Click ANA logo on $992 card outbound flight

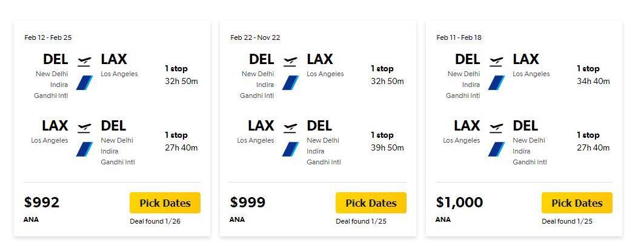(x=84, y=83)
